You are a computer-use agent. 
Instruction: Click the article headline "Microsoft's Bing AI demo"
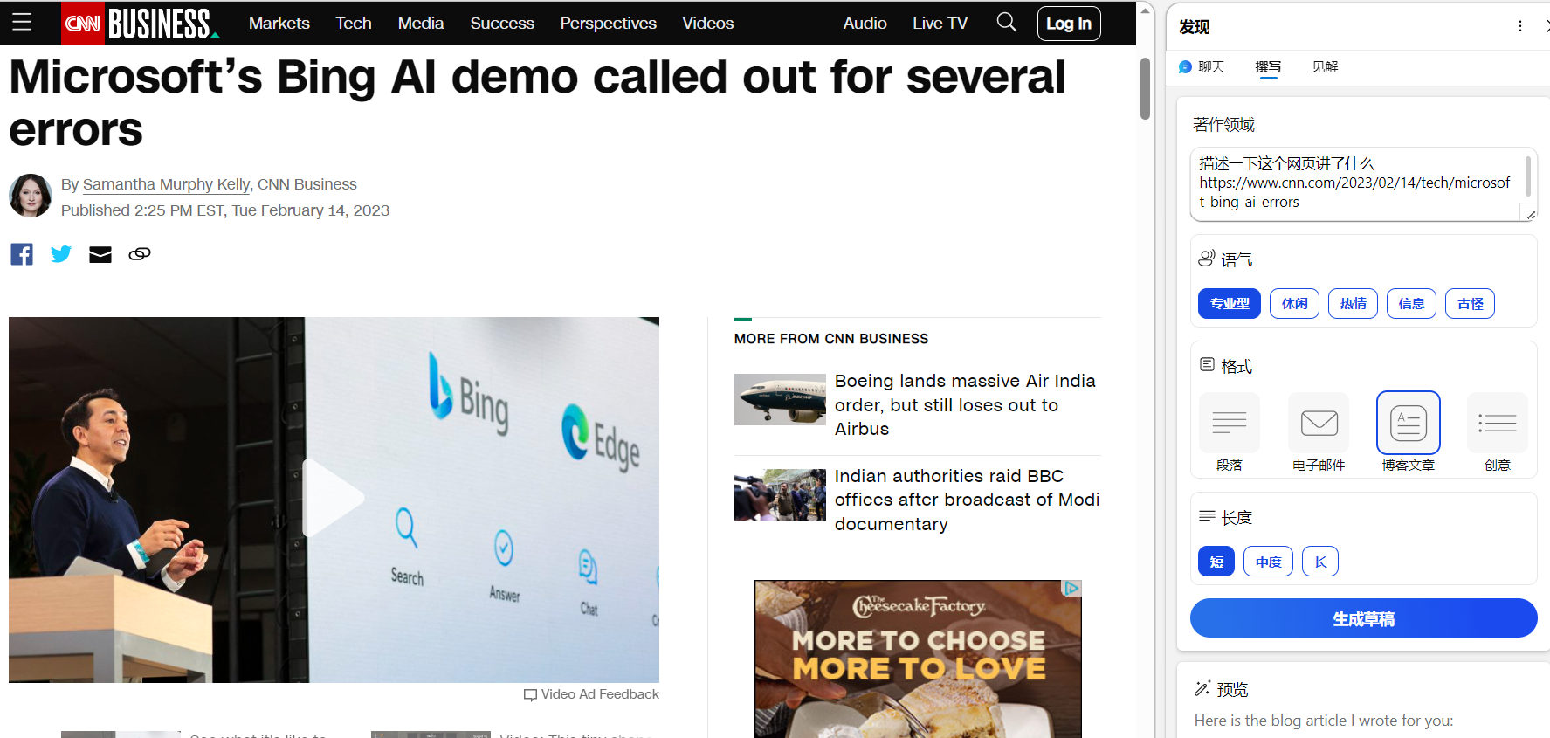coord(537,103)
